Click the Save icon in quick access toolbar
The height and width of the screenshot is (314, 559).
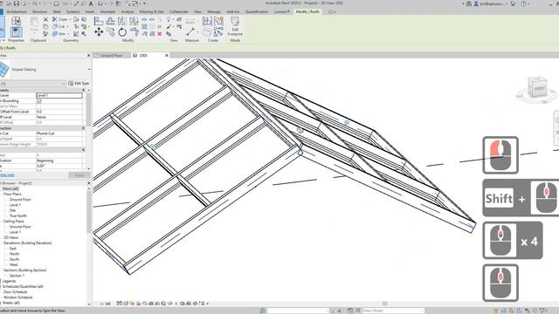pos(16,3)
